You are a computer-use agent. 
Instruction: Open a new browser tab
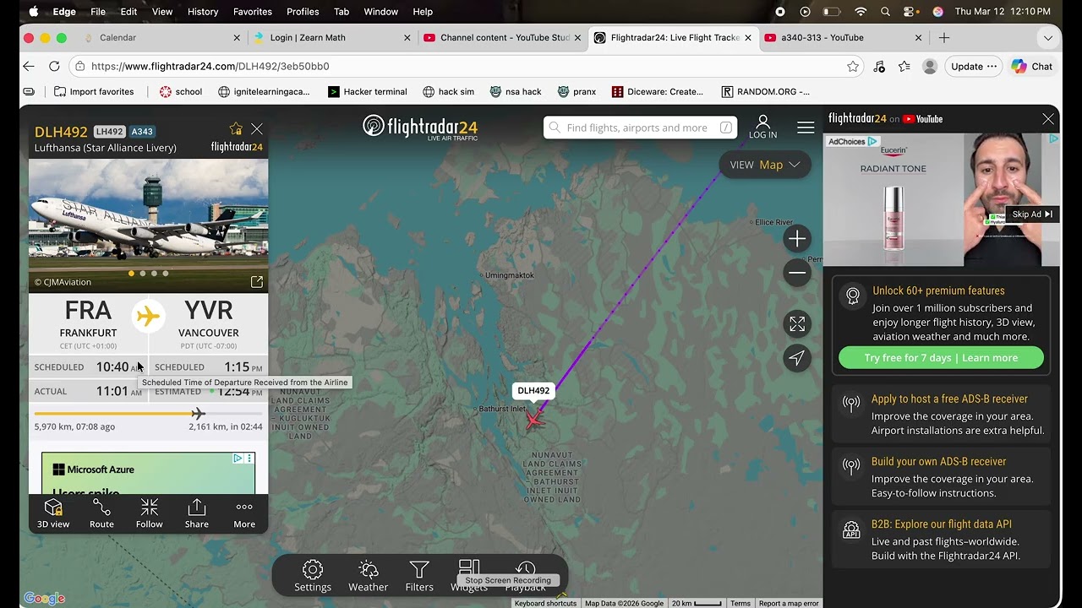tap(944, 37)
